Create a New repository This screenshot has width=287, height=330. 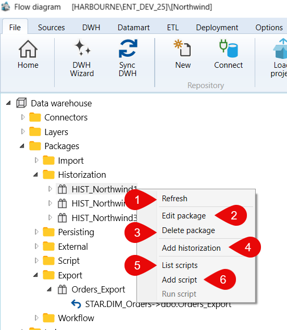pos(182,48)
